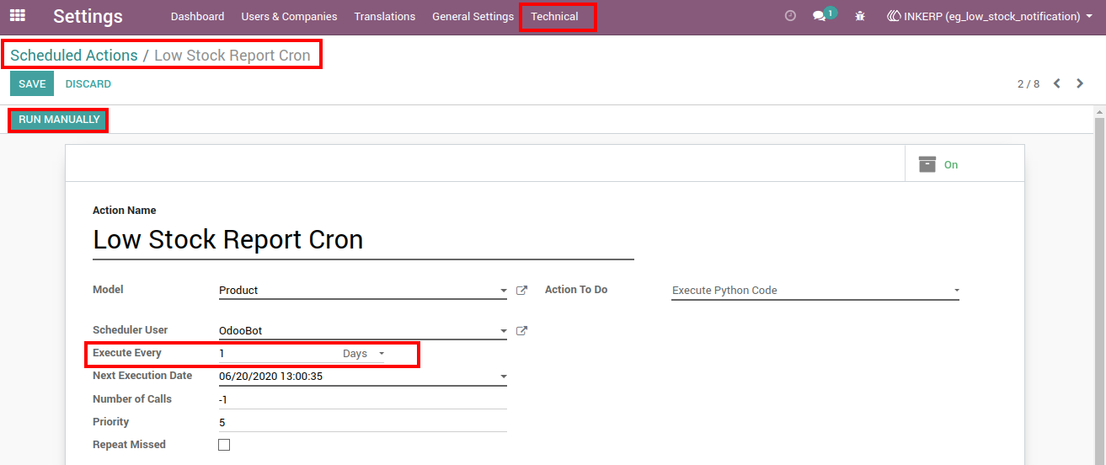Click the 2 / 8 pager counter
The width and height of the screenshot is (1106, 465).
pyautogui.click(x=1029, y=84)
